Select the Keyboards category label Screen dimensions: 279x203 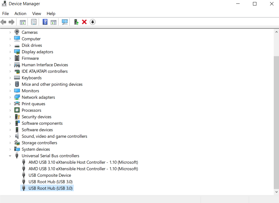[32, 78]
